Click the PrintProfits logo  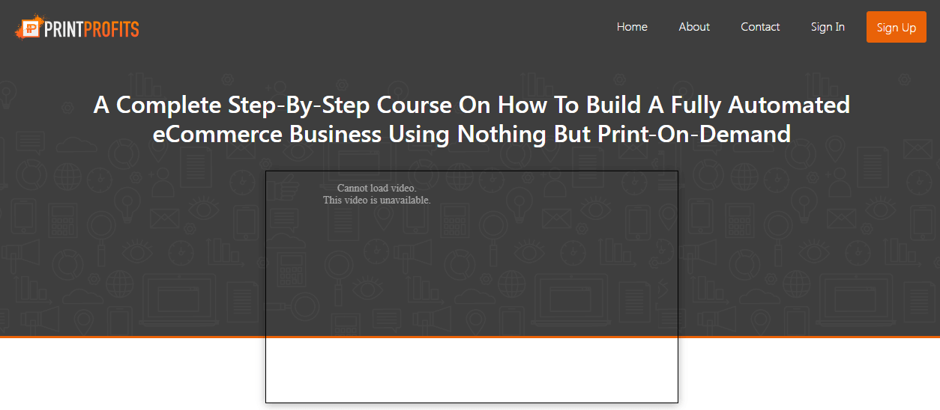coord(78,28)
